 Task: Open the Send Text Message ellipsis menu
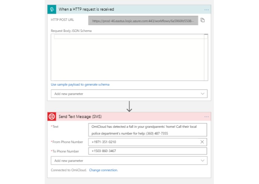pyautogui.click(x=206, y=117)
